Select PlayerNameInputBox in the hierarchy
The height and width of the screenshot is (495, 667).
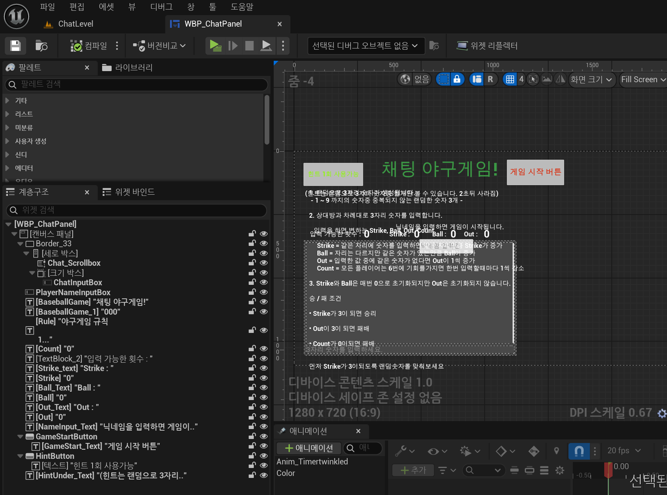pyautogui.click(x=73, y=292)
